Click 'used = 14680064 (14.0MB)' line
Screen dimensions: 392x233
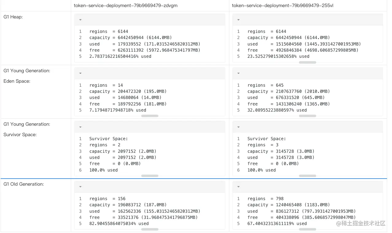tap(126, 97)
